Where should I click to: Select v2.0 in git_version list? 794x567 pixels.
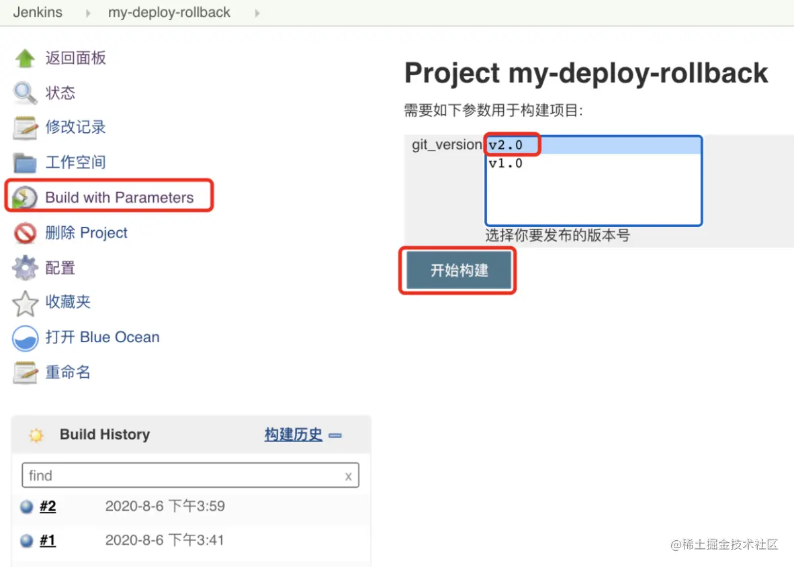pyautogui.click(x=593, y=145)
